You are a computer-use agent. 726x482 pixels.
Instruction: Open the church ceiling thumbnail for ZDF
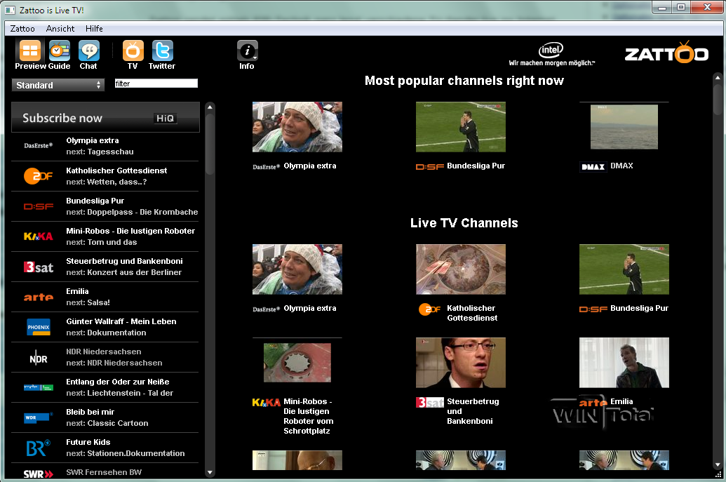coord(461,269)
